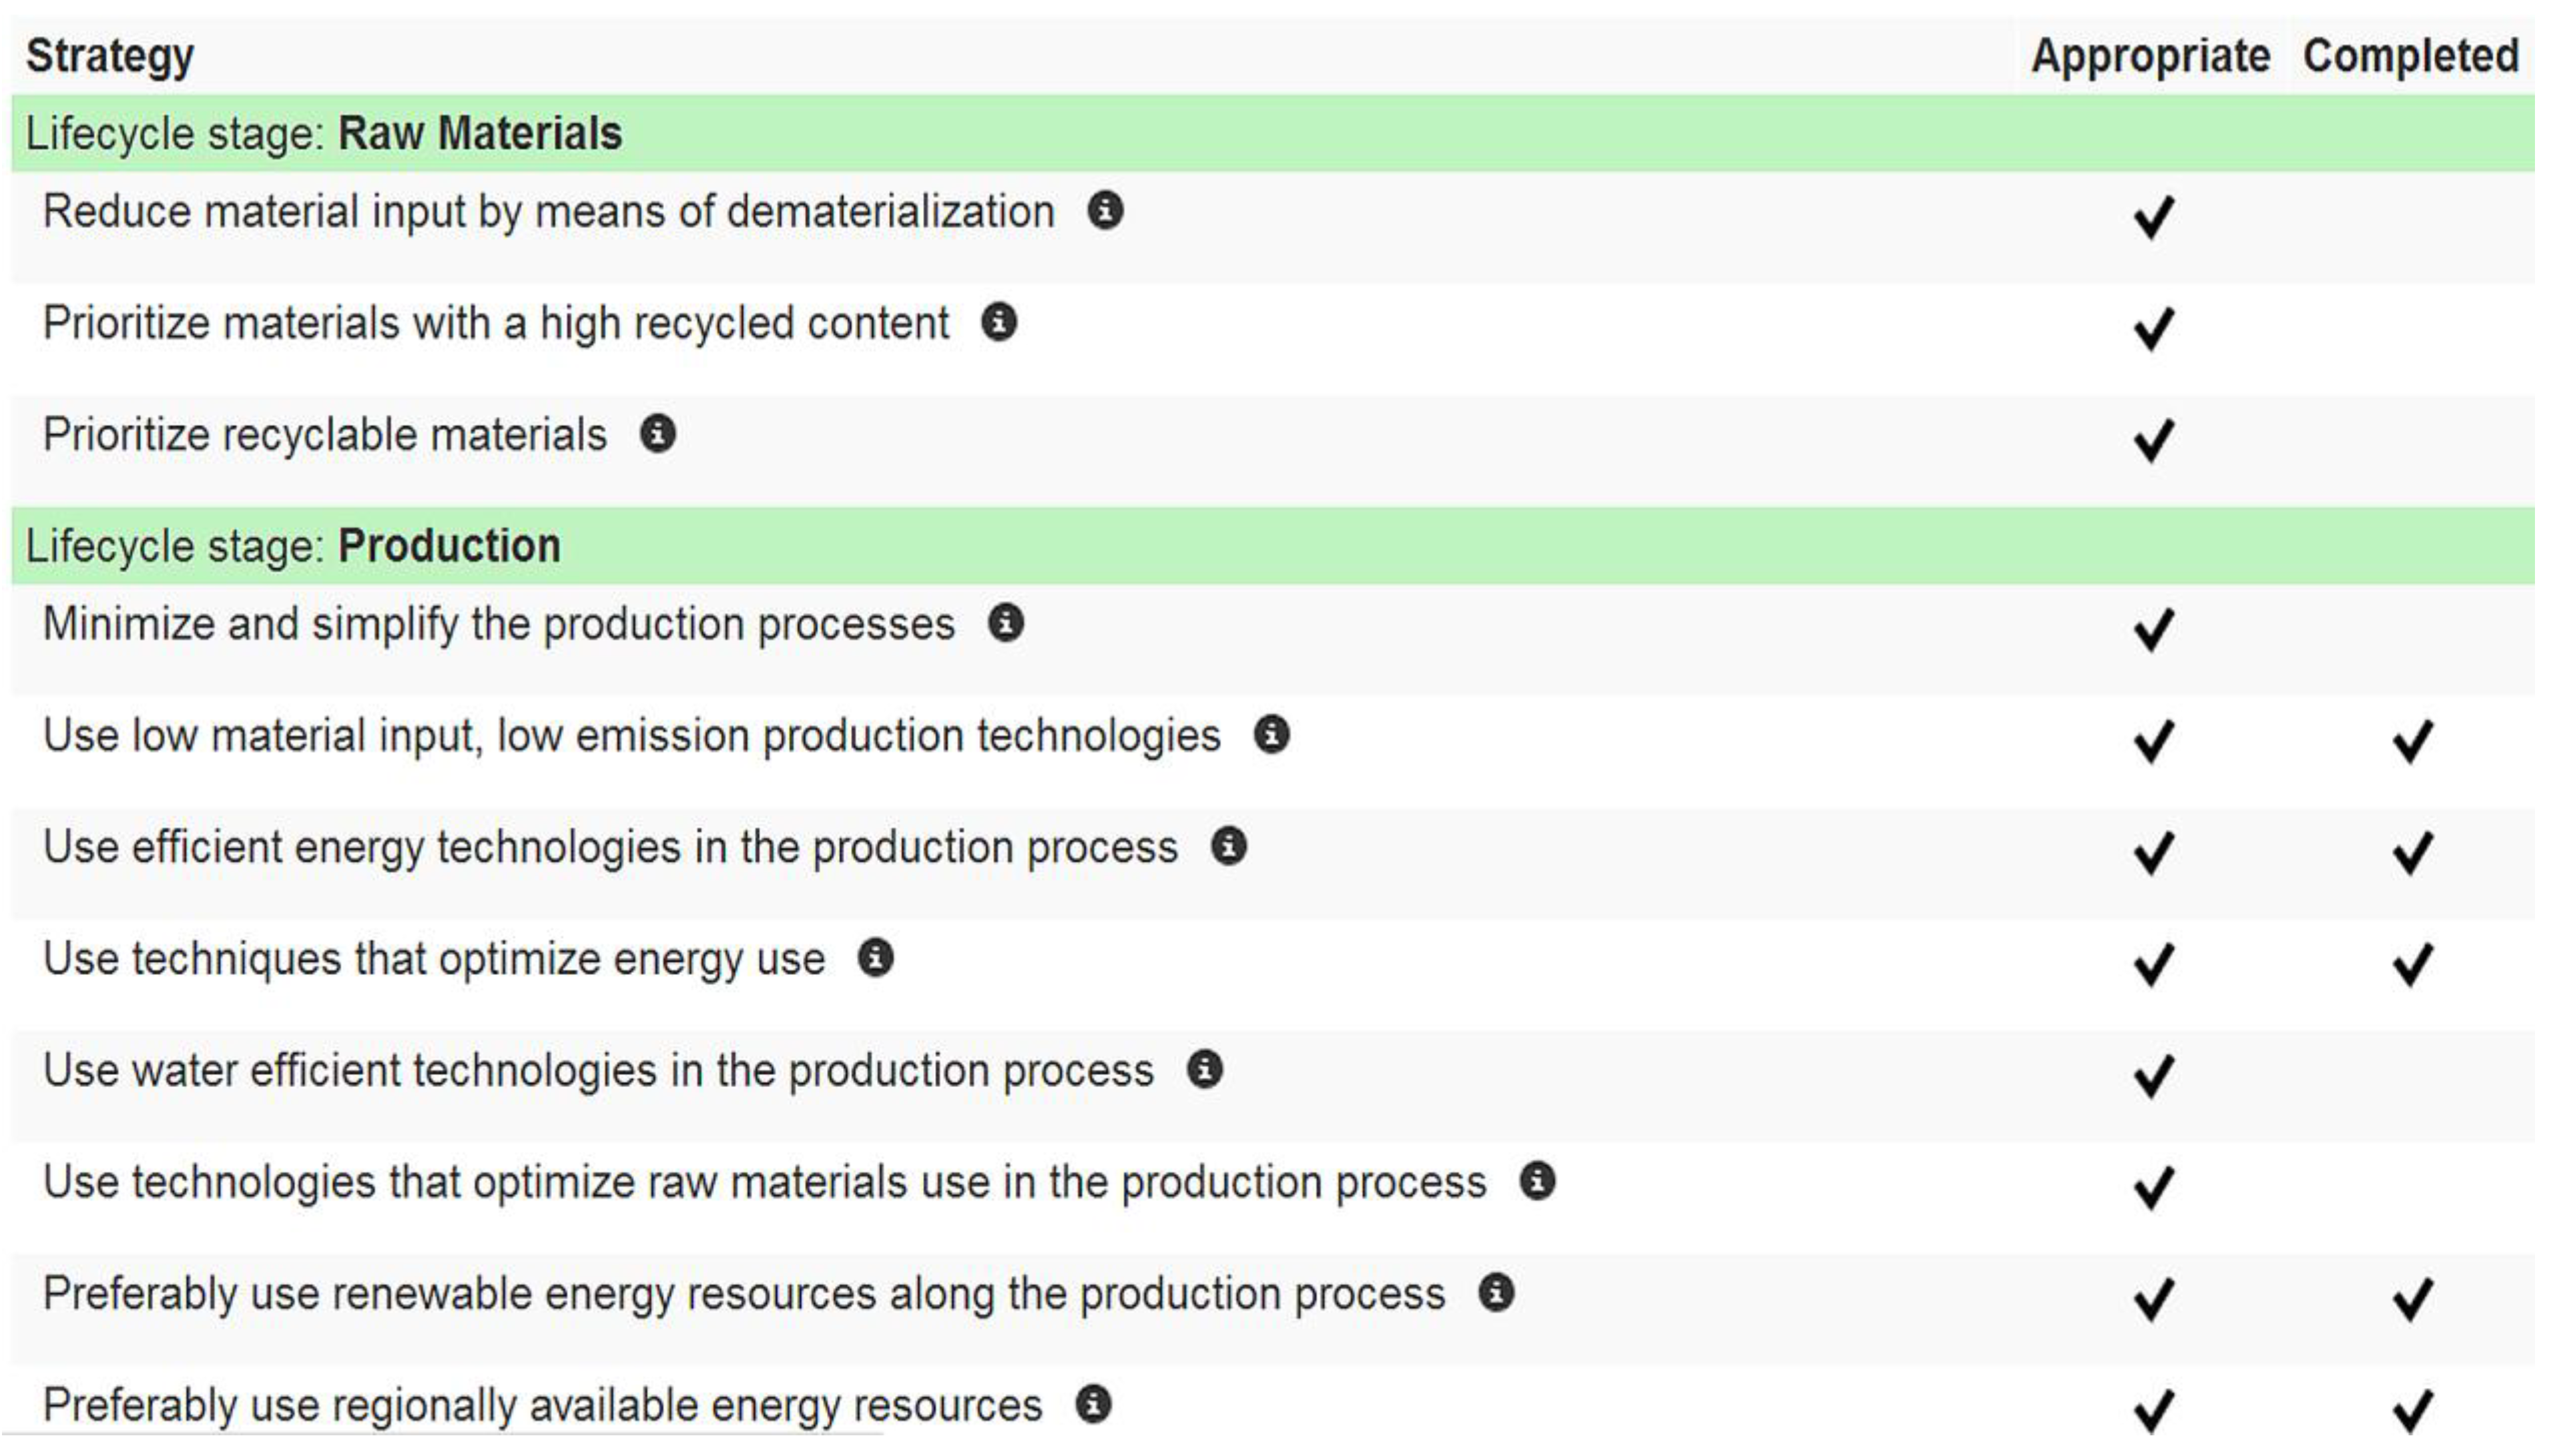This screenshot has width=2549, height=1456.
Task: Click info icon for optimize raw materials use
Action: (x=1537, y=1181)
